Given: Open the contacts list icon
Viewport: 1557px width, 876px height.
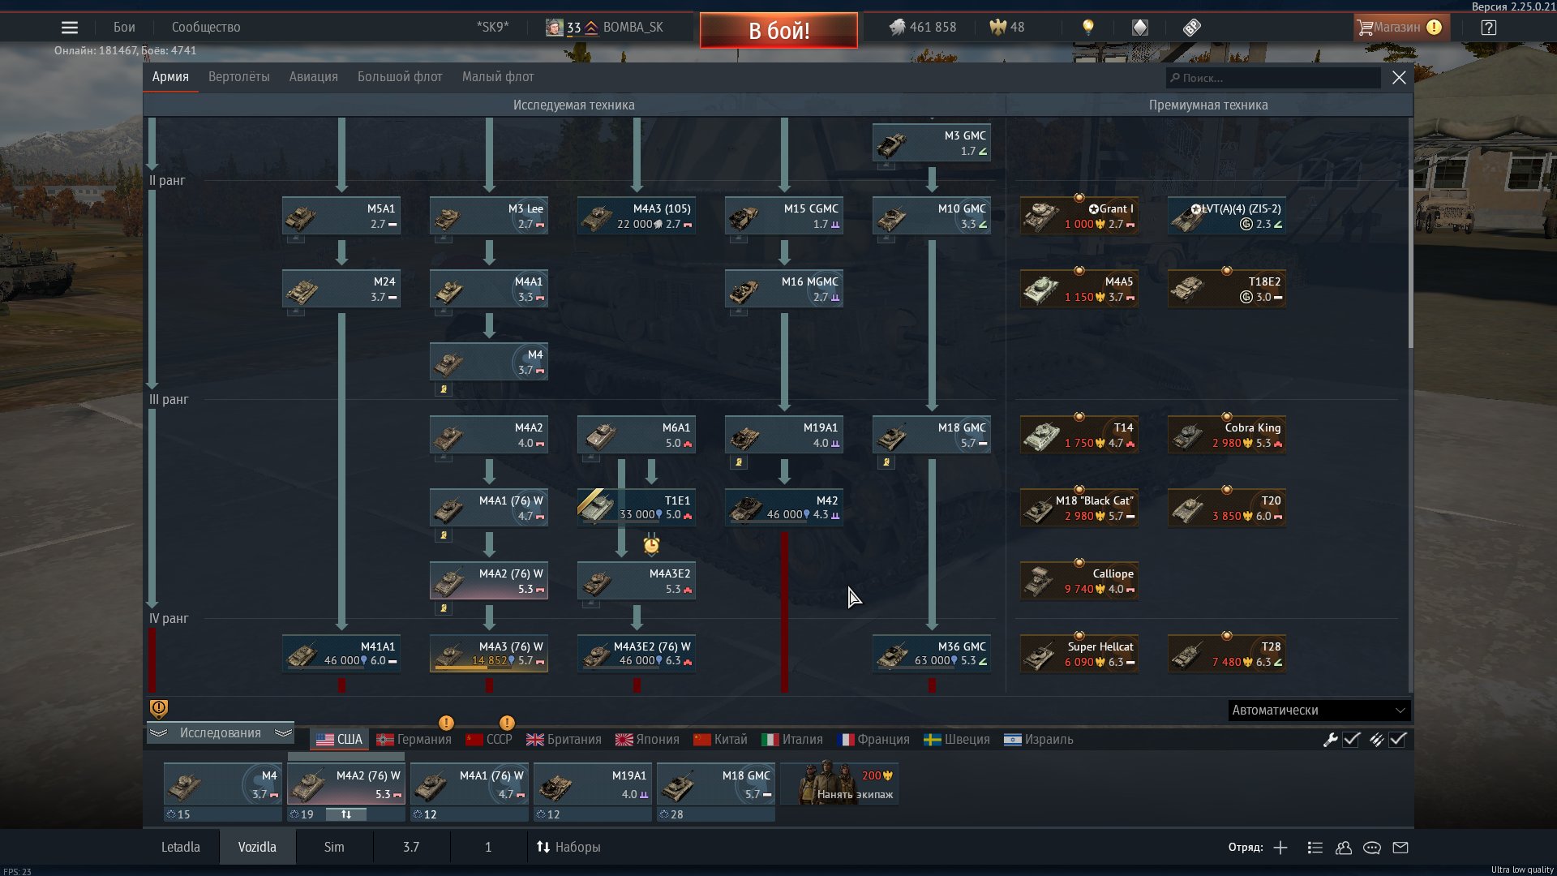Looking at the screenshot, I should [x=1315, y=848].
